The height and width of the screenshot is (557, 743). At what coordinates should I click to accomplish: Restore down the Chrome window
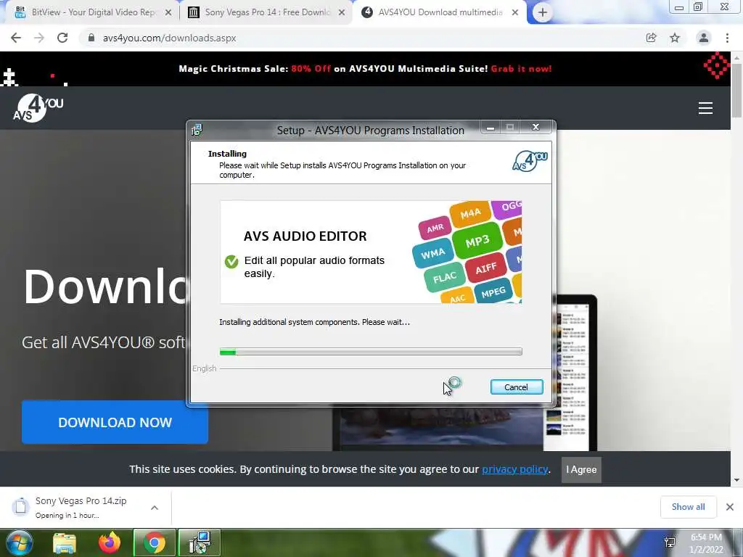[x=698, y=7]
